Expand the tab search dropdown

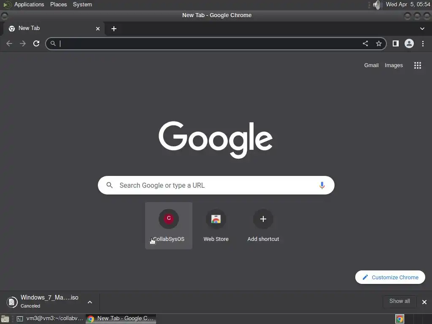coord(422,29)
